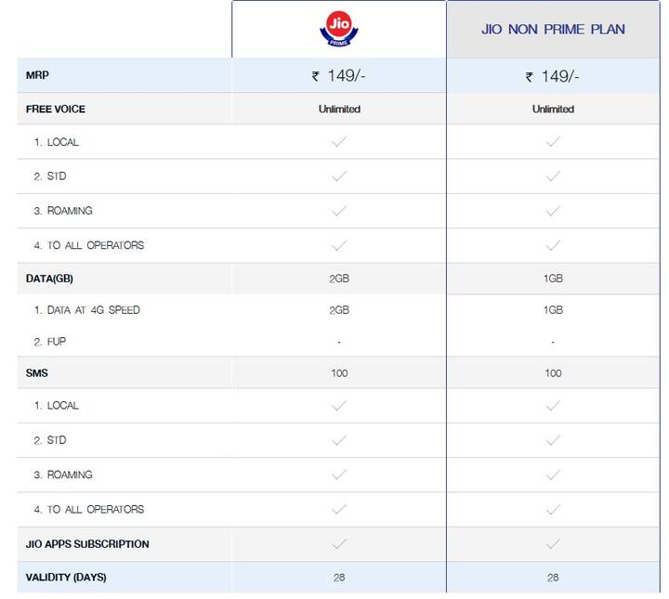Click Non Prime checkmark for voice LOCAL

tap(553, 141)
